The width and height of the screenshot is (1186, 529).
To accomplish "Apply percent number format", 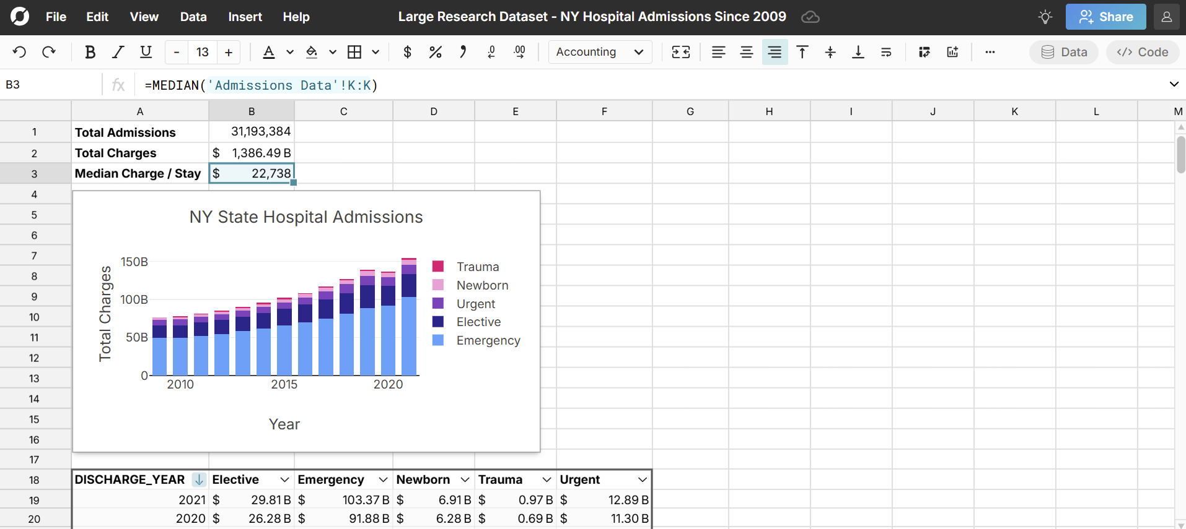I will click(435, 52).
